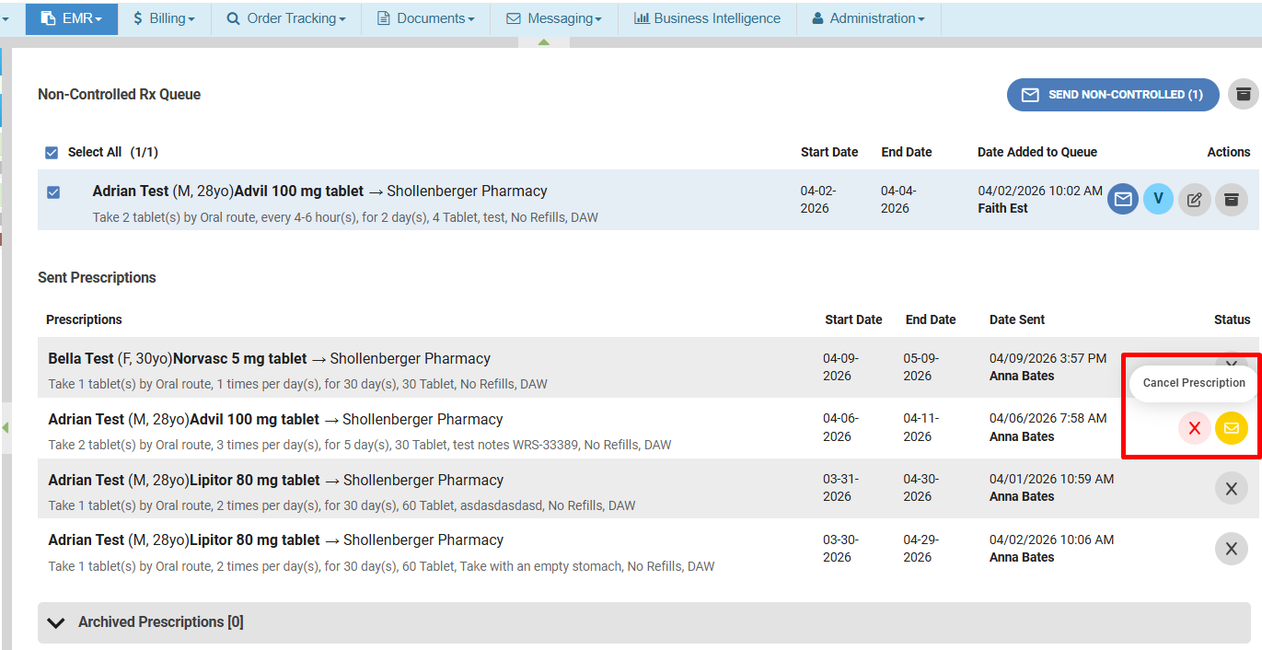Image resolution: width=1262 pixels, height=650 pixels.
Task: Click the blue V icon in Actions
Action: [1158, 200]
